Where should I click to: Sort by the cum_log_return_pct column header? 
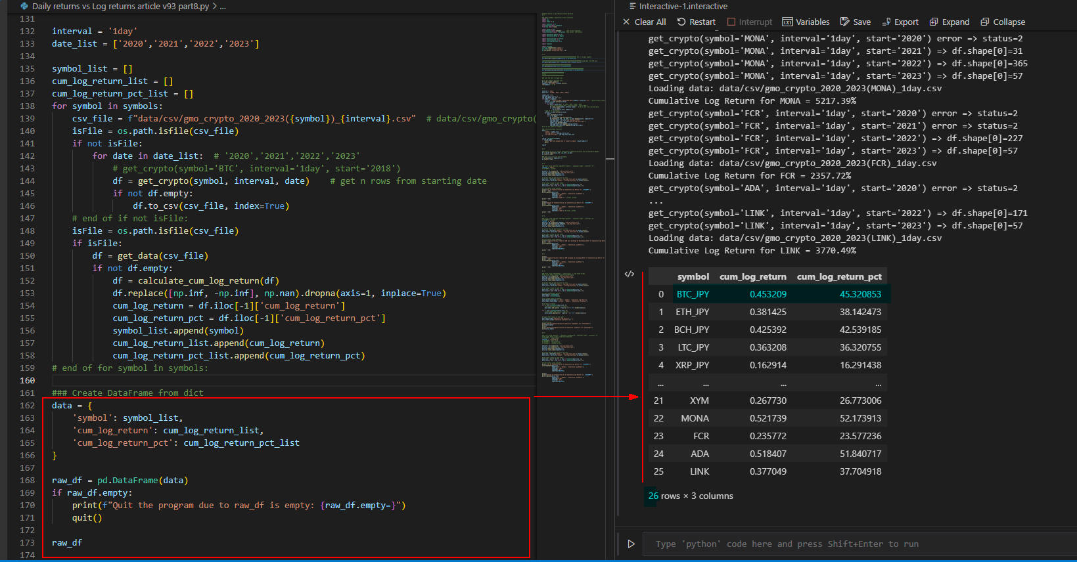(839, 276)
